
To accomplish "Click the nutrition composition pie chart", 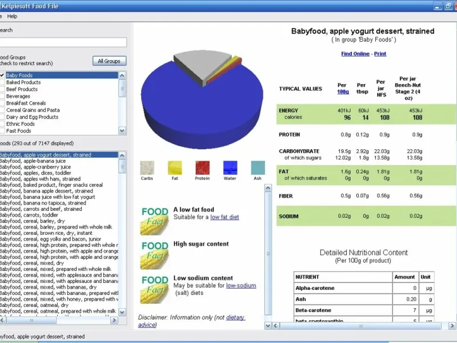I will (x=202, y=99).
